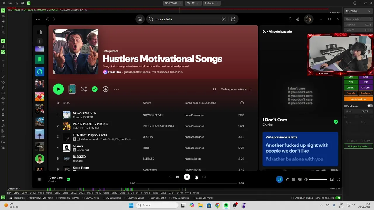Click into the Spotify search field
Viewport: 374px width, 210px height.
coord(187,19)
